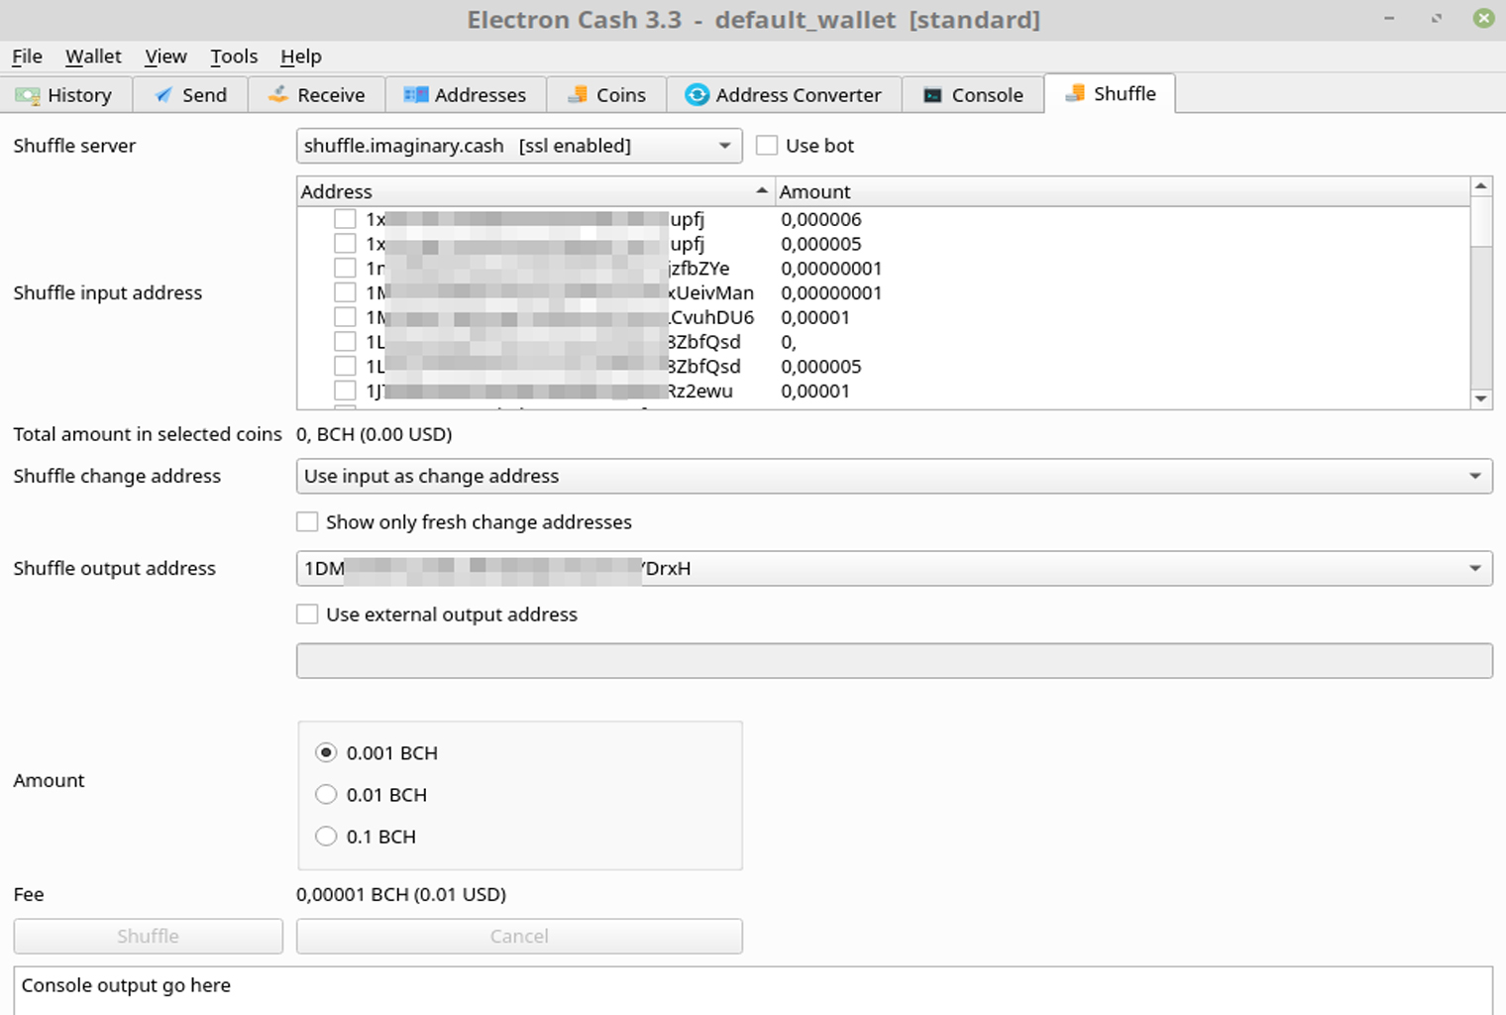Enable the Use bot checkbox
The height and width of the screenshot is (1015, 1506).
pos(767,145)
